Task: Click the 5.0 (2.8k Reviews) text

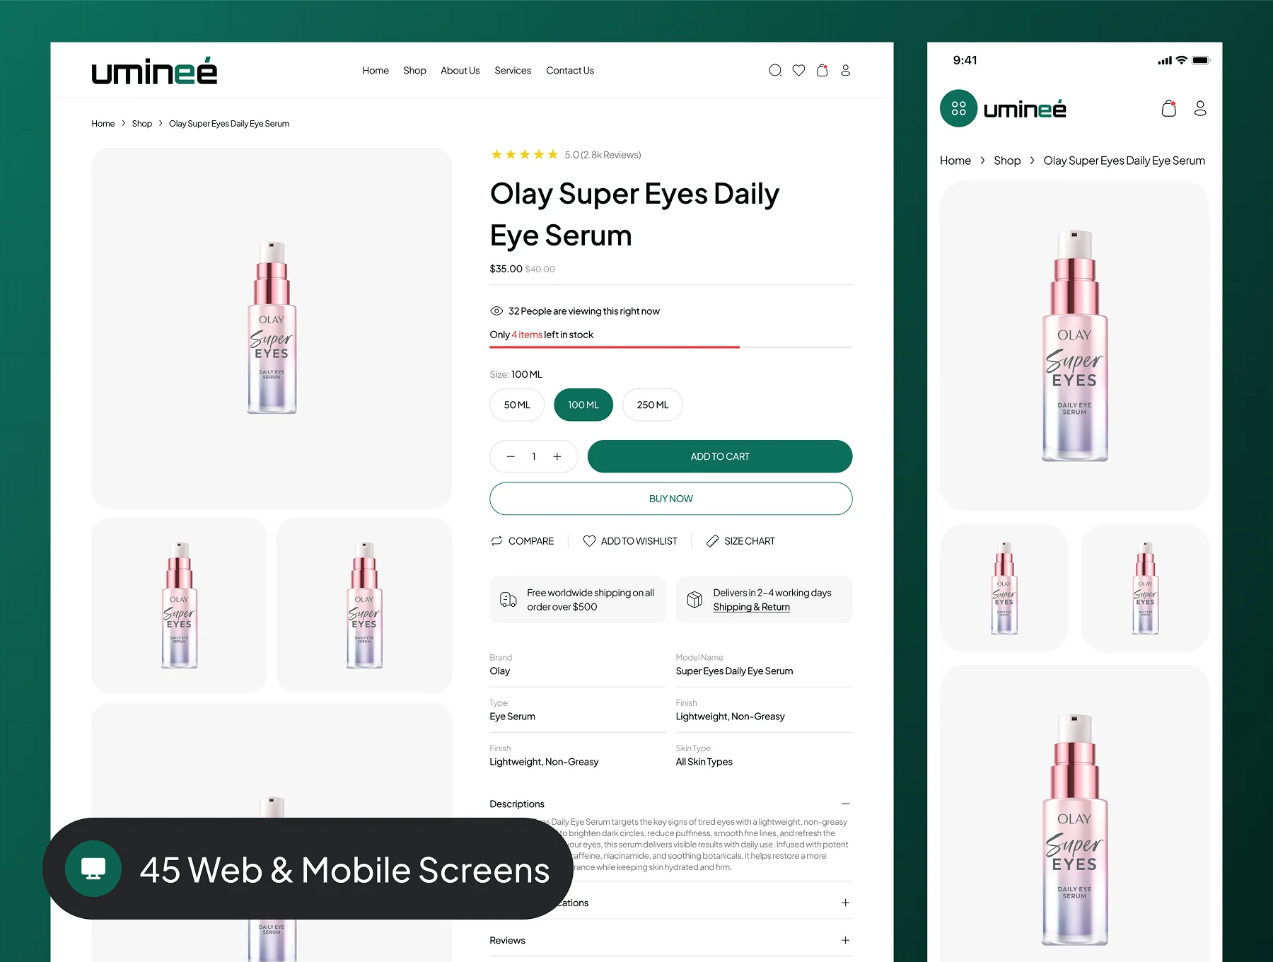Action: [603, 154]
